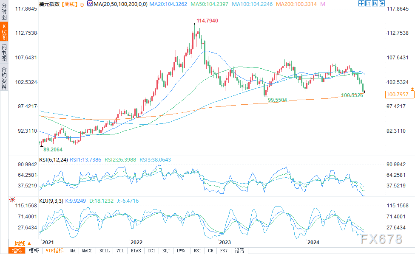This screenshot has height=254, width=415.
Task: Apply the CCI indicator
Action: point(151,251)
